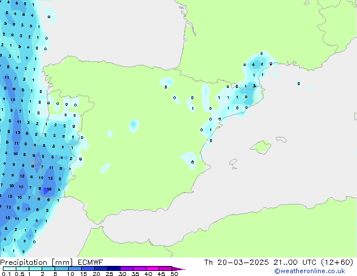Click the '30' legend scale label
The height and width of the screenshot is (276, 357).
pyautogui.click(x=122, y=274)
